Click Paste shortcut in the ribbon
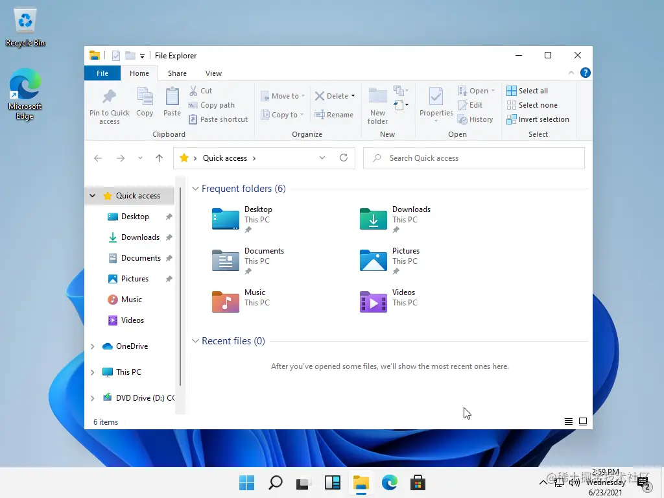The width and height of the screenshot is (664, 498). 218,119
